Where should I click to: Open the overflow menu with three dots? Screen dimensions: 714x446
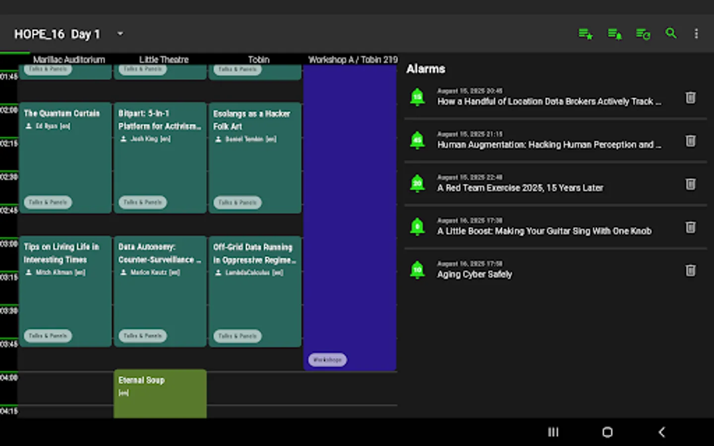coord(697,34)
